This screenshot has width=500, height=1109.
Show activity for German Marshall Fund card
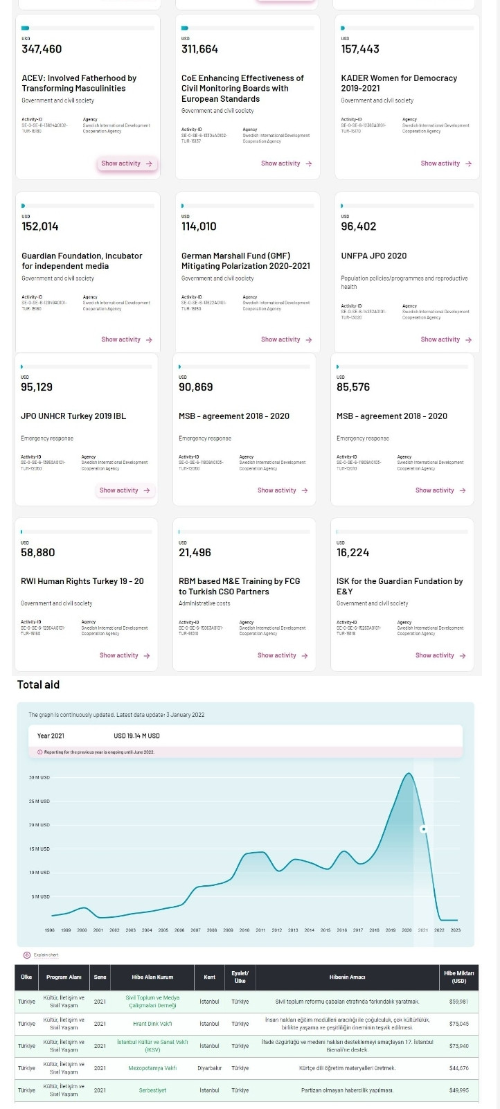[x=286, y=340]
